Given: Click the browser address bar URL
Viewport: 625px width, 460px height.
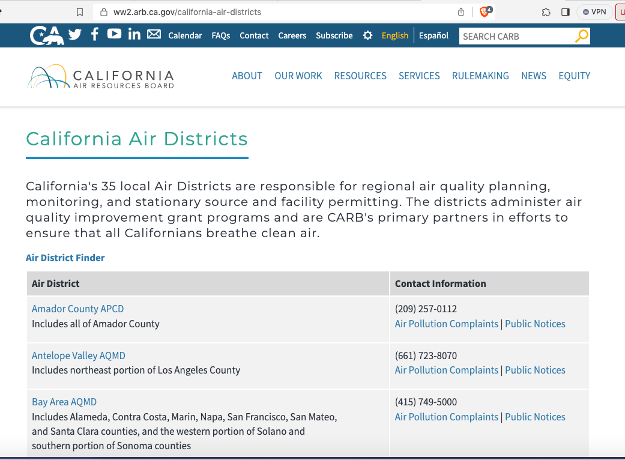Looking at the screenshot, I should 187,12.
